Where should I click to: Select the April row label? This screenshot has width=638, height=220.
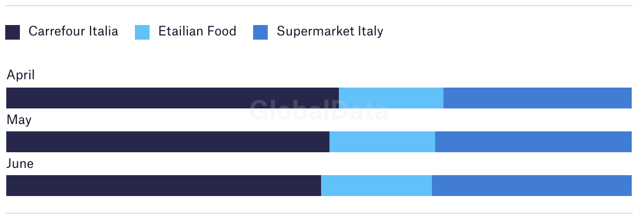point(21,75)
